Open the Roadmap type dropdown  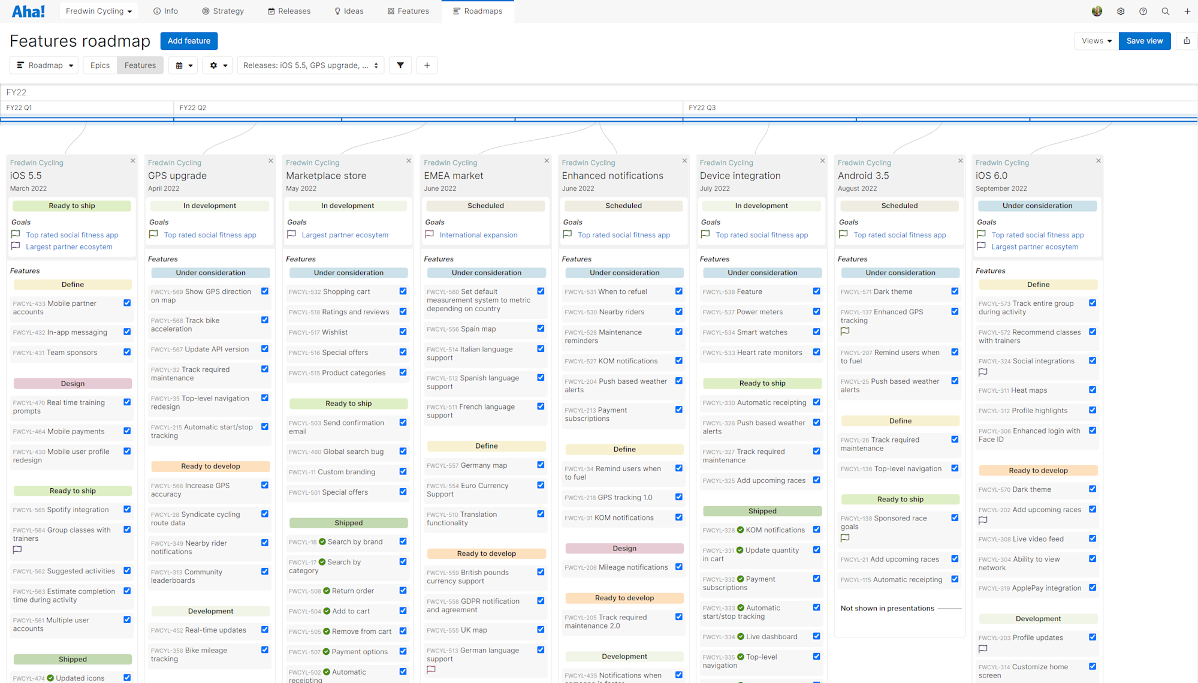(45, 65)
